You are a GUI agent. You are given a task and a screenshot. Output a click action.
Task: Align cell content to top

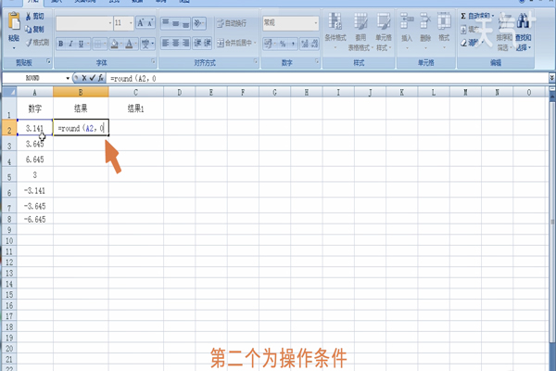click(165, 23)
